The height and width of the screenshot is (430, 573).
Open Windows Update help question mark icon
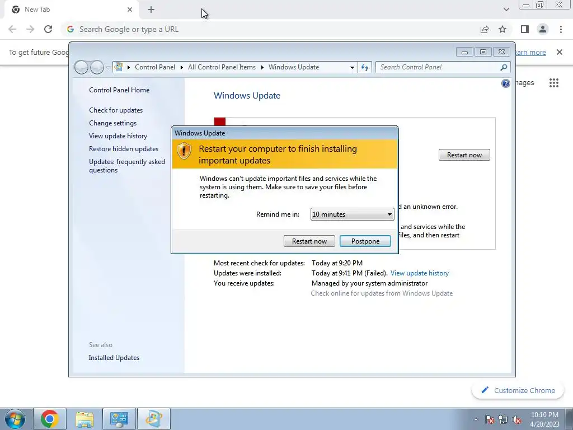click(x=505, y=84)
